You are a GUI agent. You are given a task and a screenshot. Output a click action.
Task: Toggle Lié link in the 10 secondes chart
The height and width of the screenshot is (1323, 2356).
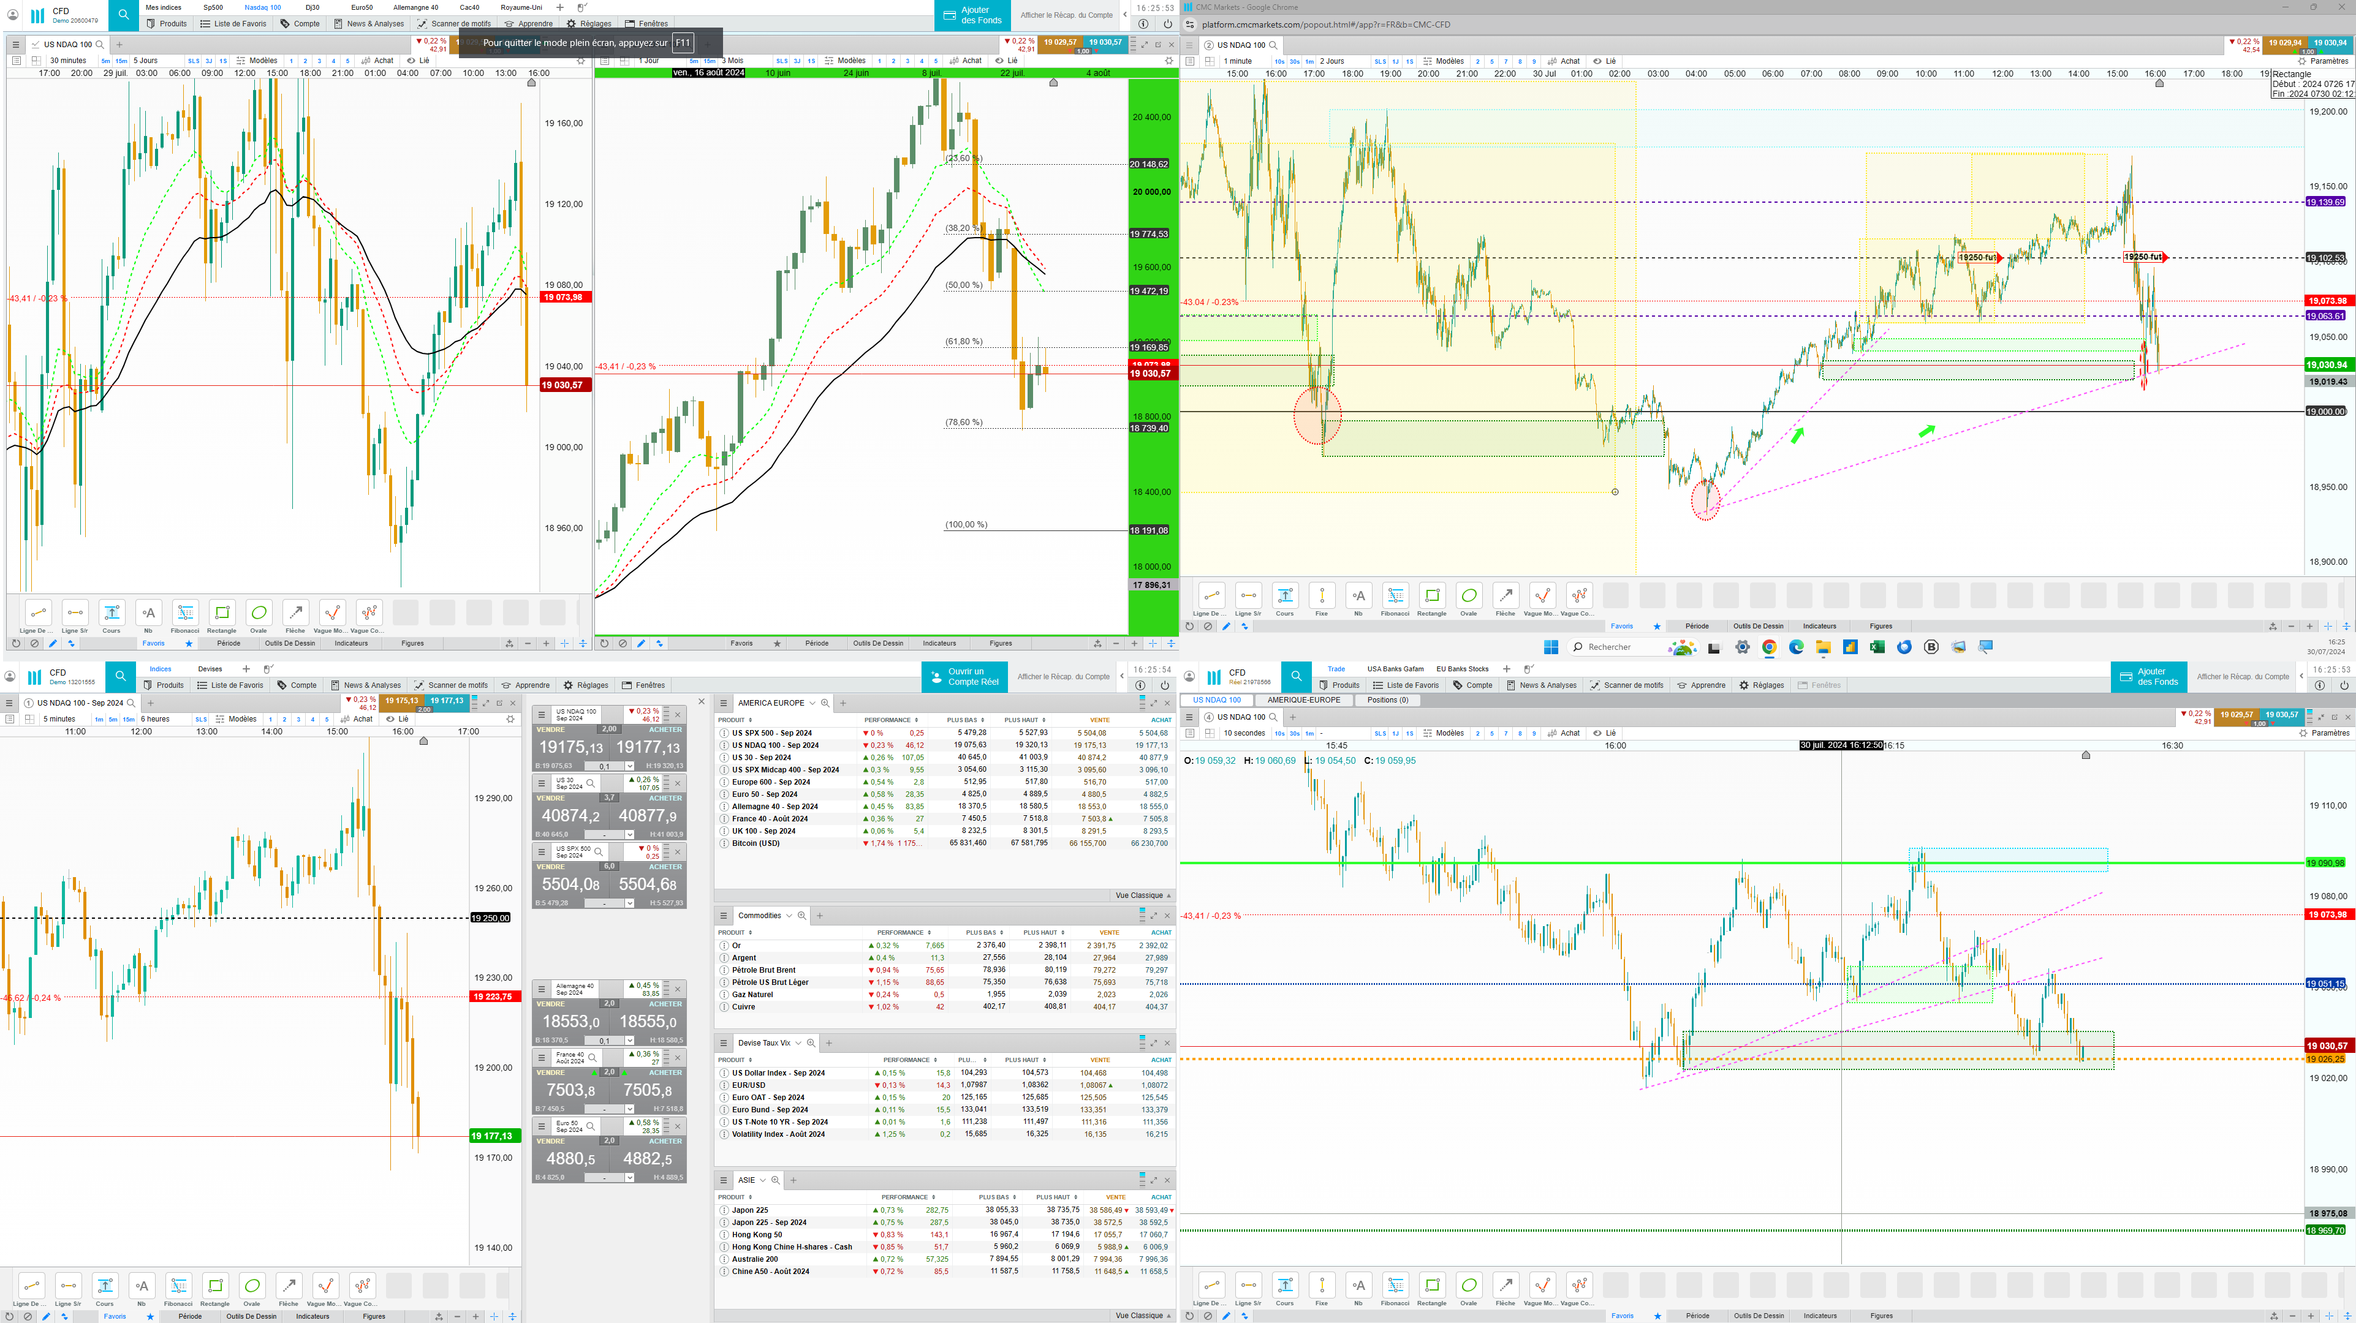1604,733
